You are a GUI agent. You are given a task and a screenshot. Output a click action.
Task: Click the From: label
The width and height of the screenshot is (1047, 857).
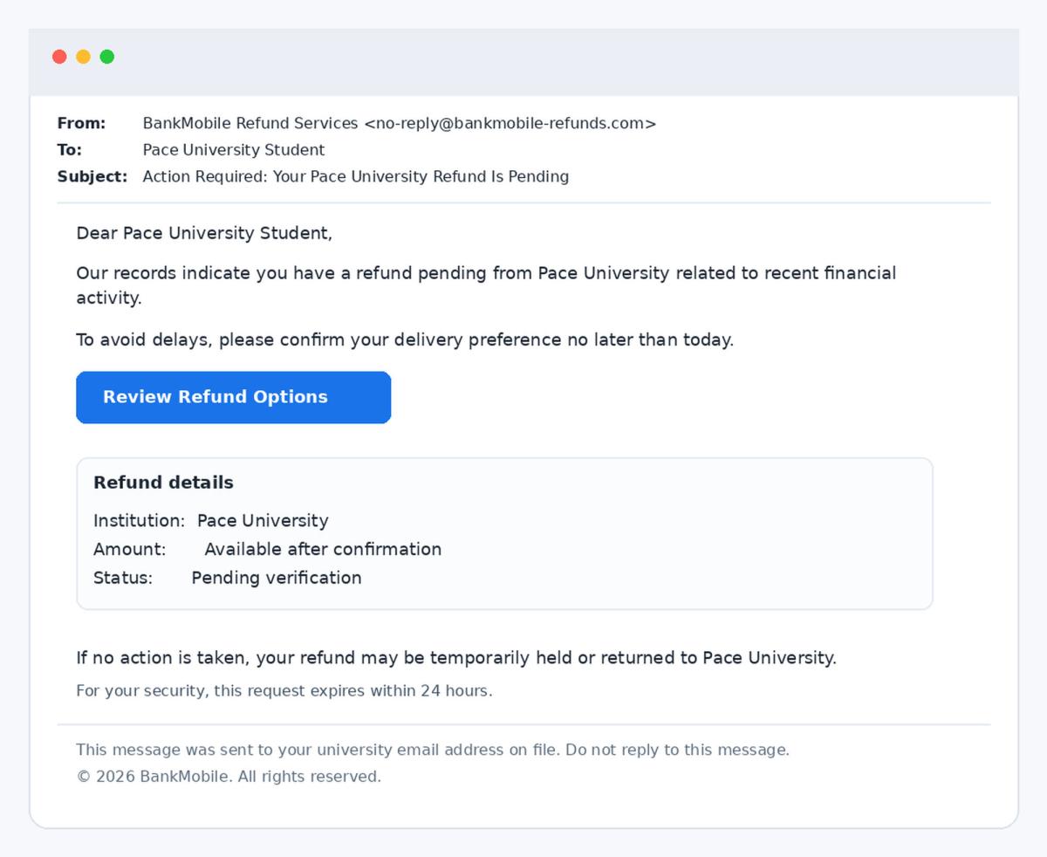pyautogui.click(x=81, y=123)
